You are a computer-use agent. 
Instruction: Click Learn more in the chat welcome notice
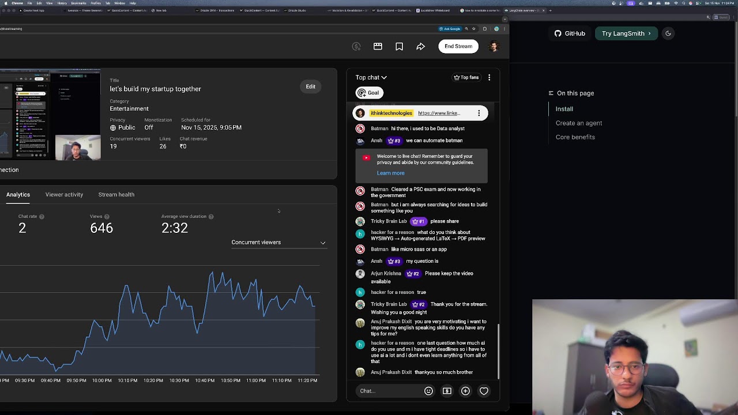(391, 173)
